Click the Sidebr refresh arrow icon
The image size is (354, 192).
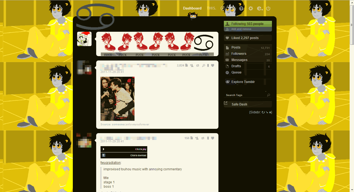pos(263,112)
